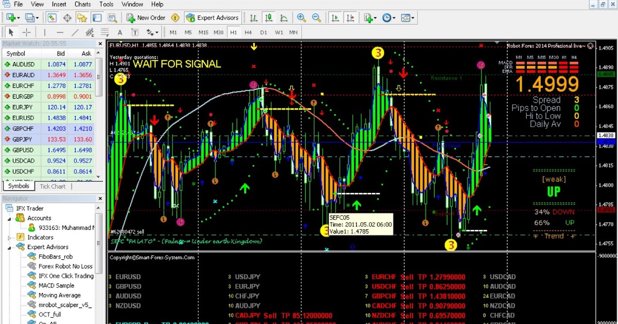Screen dimensions: 618x324
Task: Switch chart timeframe to H4
Action: 248,32
